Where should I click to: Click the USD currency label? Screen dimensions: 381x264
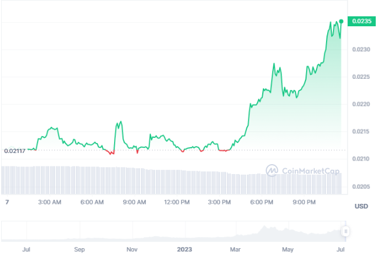[x=361, y=206]
